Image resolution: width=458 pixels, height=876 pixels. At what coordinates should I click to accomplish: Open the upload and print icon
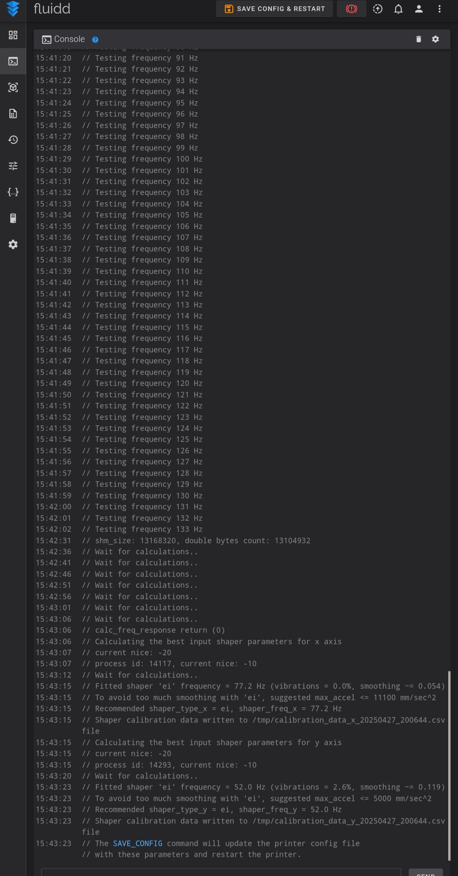(x=378, y=9)
